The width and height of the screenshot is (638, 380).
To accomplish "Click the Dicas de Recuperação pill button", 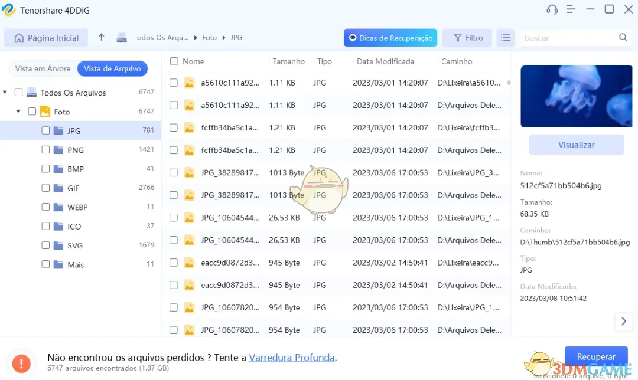I will pyautogui.click(x=390, y=37).
